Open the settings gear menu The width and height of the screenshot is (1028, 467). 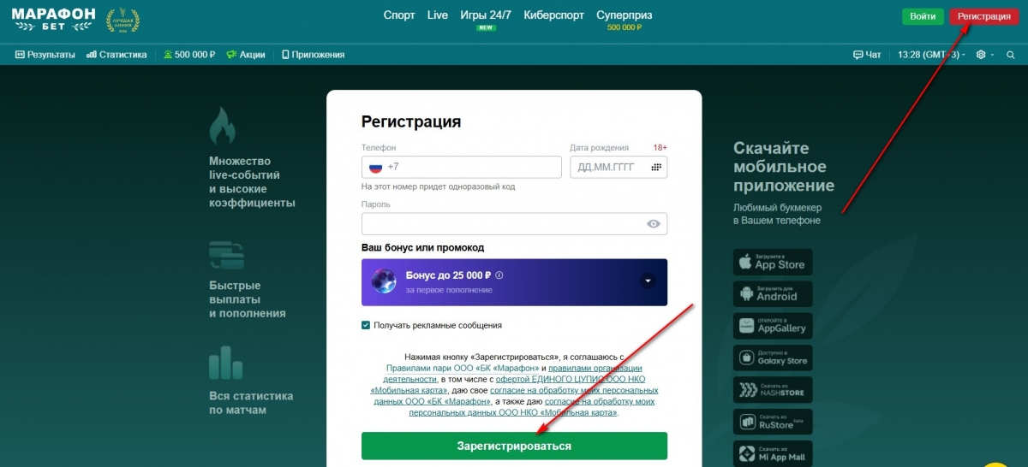click(981, 55)
